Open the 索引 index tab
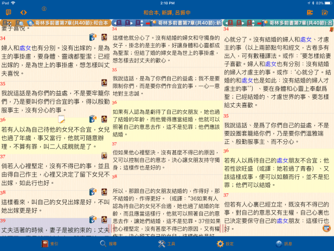This screenshot has width=334, height=251. pyautogui.click(x=50, y=244)
